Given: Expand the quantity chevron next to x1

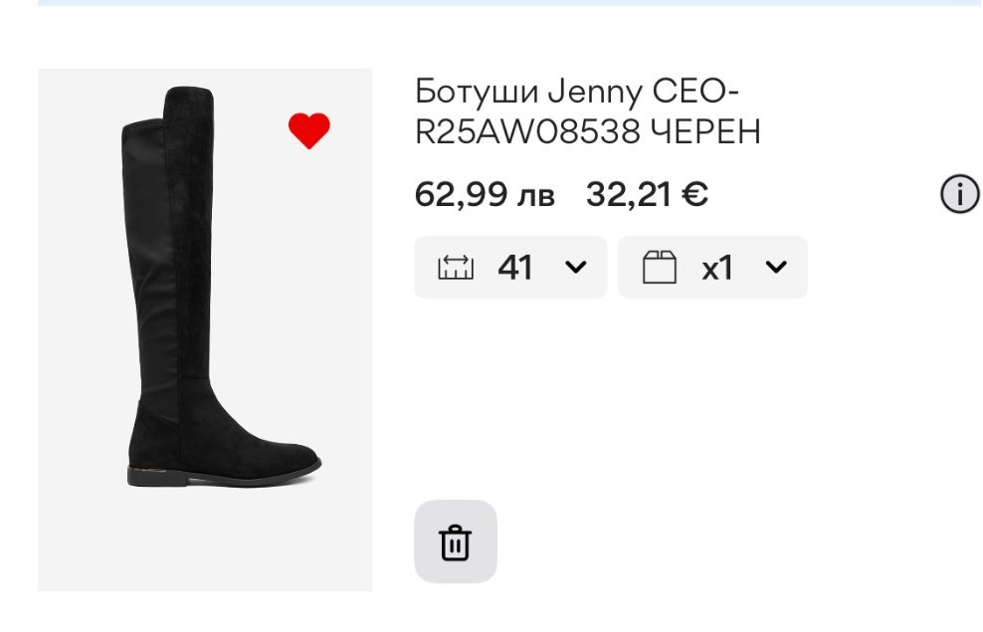Looking at the screenshot, I should [x=776, y=268].
